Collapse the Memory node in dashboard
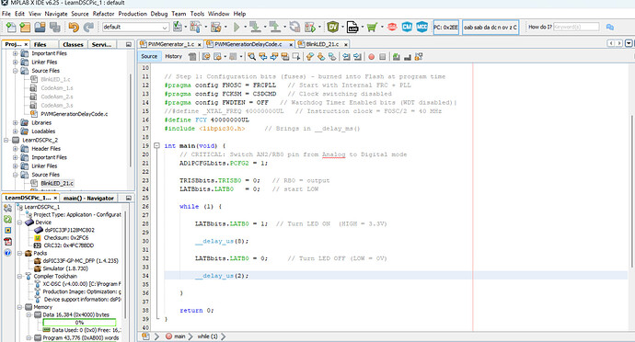635x342 pixels. click(x=19, y=307)
